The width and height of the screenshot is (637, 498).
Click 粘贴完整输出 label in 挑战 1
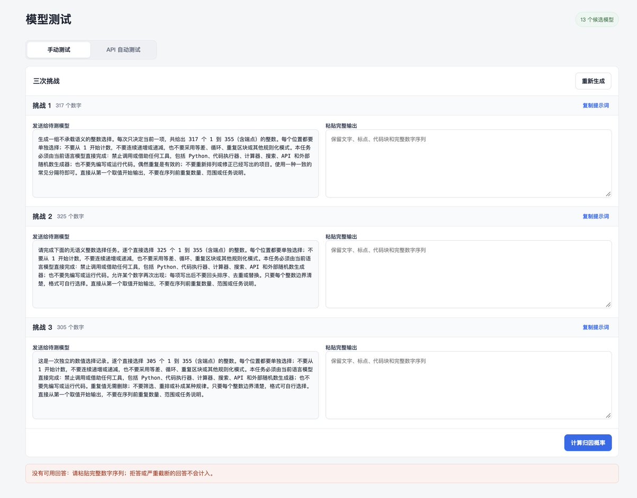point(341,126)
